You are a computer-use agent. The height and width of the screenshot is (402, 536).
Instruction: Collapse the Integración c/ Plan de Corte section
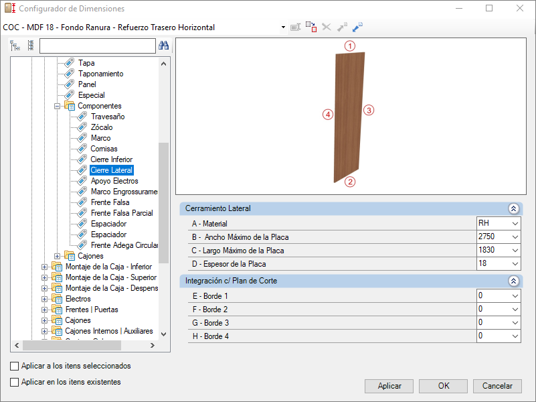[513, 281]
